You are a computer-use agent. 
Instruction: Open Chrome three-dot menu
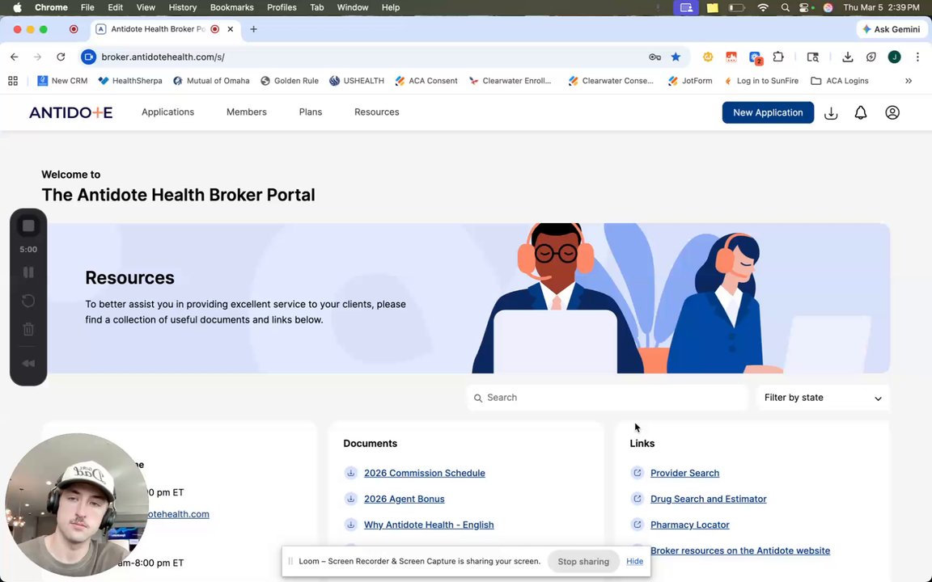tap(917, 57)
